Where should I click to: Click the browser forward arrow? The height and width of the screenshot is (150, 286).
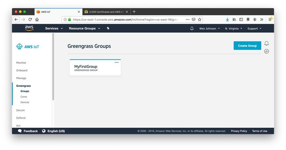pyautogui.click(x=23, y=19)
